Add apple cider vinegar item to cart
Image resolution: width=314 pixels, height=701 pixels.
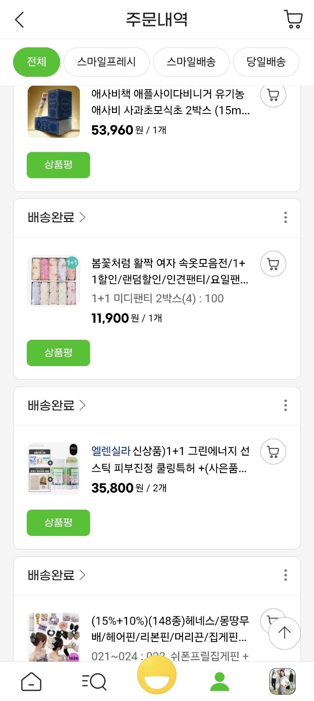pyautogui.click(x=273, y=95)
